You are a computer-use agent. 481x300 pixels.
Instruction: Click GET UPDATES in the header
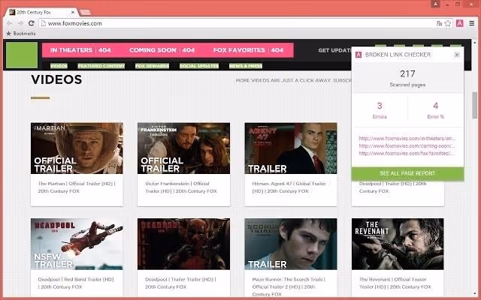click(x=334, y=50)
